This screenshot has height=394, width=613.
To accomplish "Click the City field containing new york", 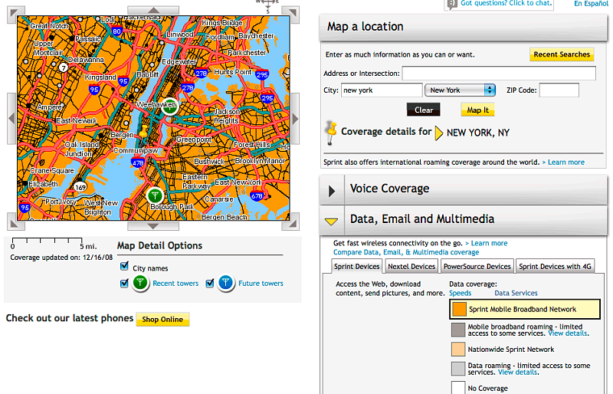I will click(382, 90).
